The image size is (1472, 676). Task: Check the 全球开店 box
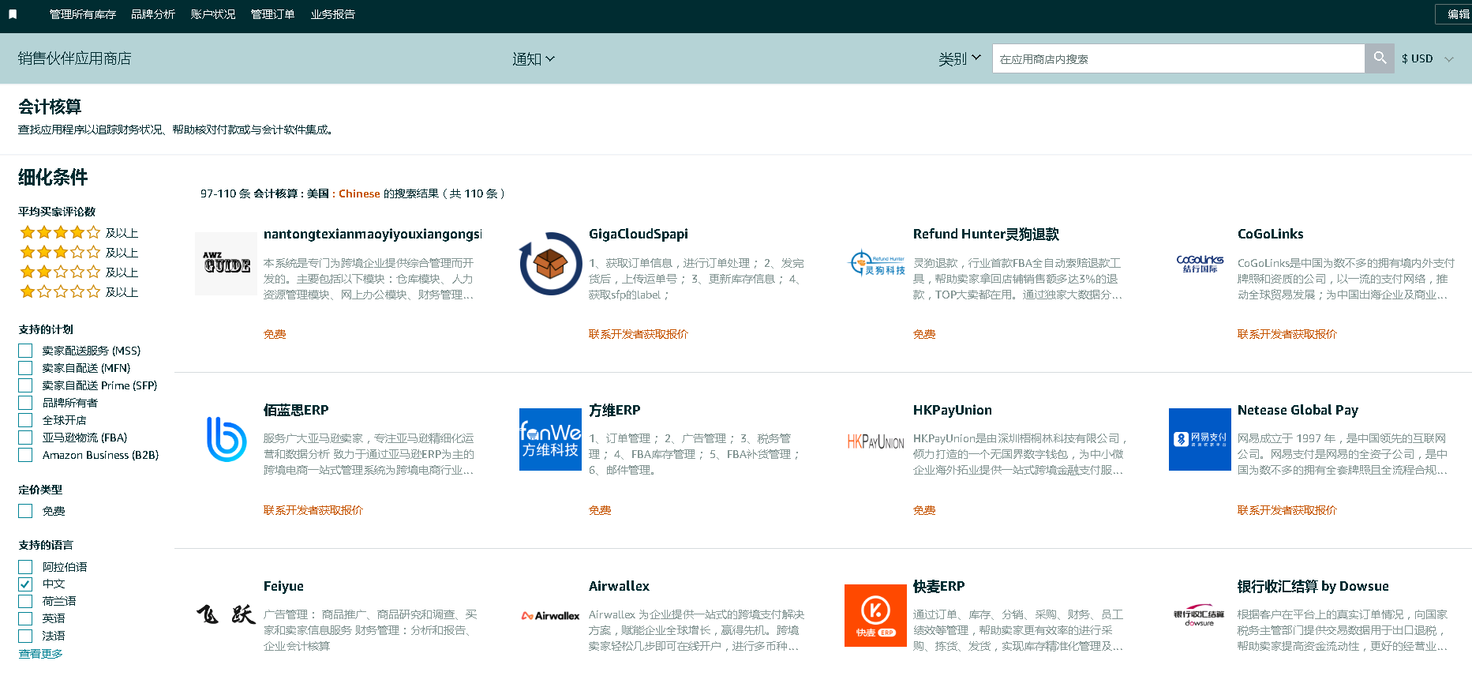point(25,420)
